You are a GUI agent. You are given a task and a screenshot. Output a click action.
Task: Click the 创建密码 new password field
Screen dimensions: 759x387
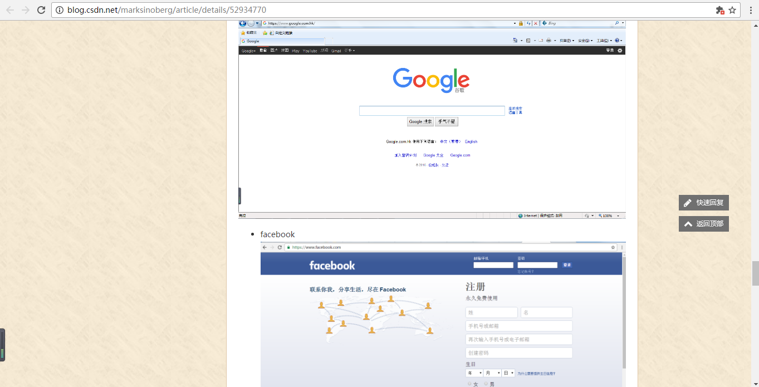point(519,352)
